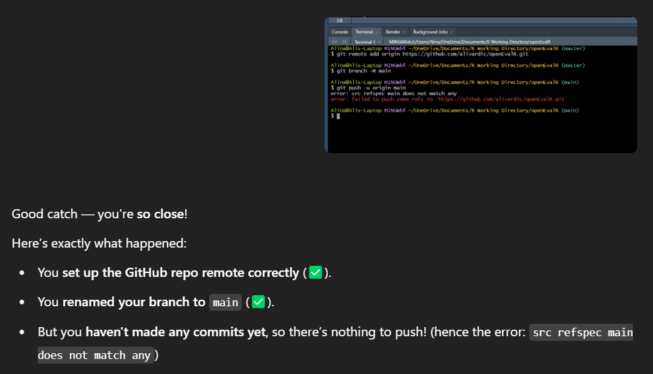653x374 pixels.
Task: Close the Render tab with its x
Action: [404, 32]
